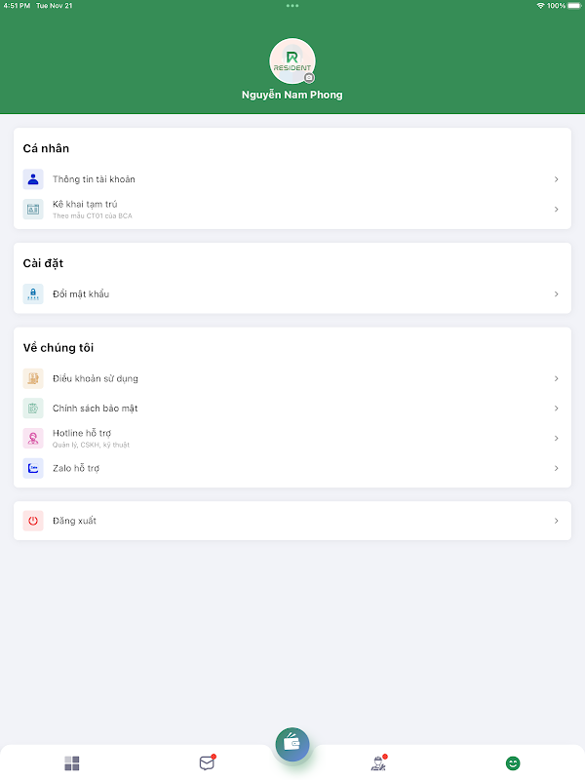Click the pink Hotline hỗ trợ icon
The height and width of the screenshot is (780, 585).
(x=33, y=439)
